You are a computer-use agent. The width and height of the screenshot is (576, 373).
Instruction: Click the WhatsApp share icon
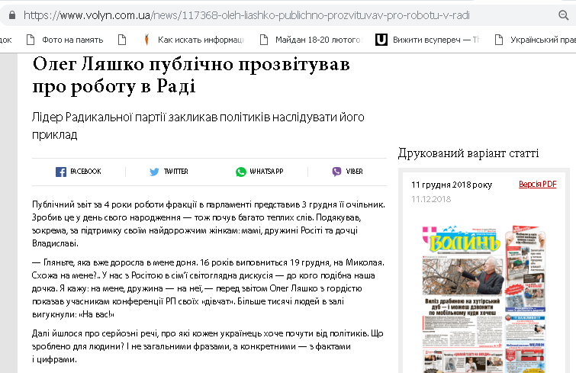(241, 172)
